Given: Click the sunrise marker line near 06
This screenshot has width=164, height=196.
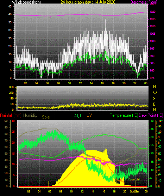Looking at the screenshot, I should [48, 184].
